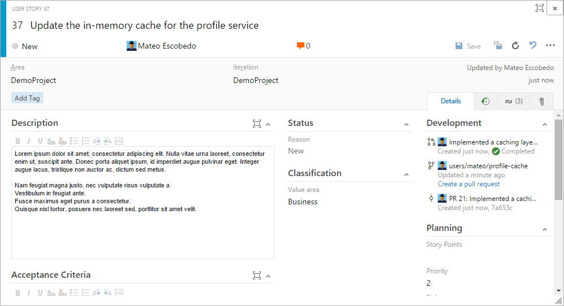This screenshot has height=306, width=564.
Task: Maximize the Description editor
Action: [256, 124]
